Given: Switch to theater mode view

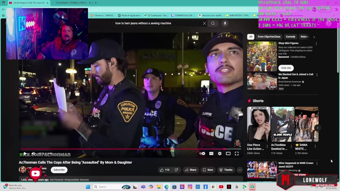Looking at the screenshot, I should coord(228,154).
